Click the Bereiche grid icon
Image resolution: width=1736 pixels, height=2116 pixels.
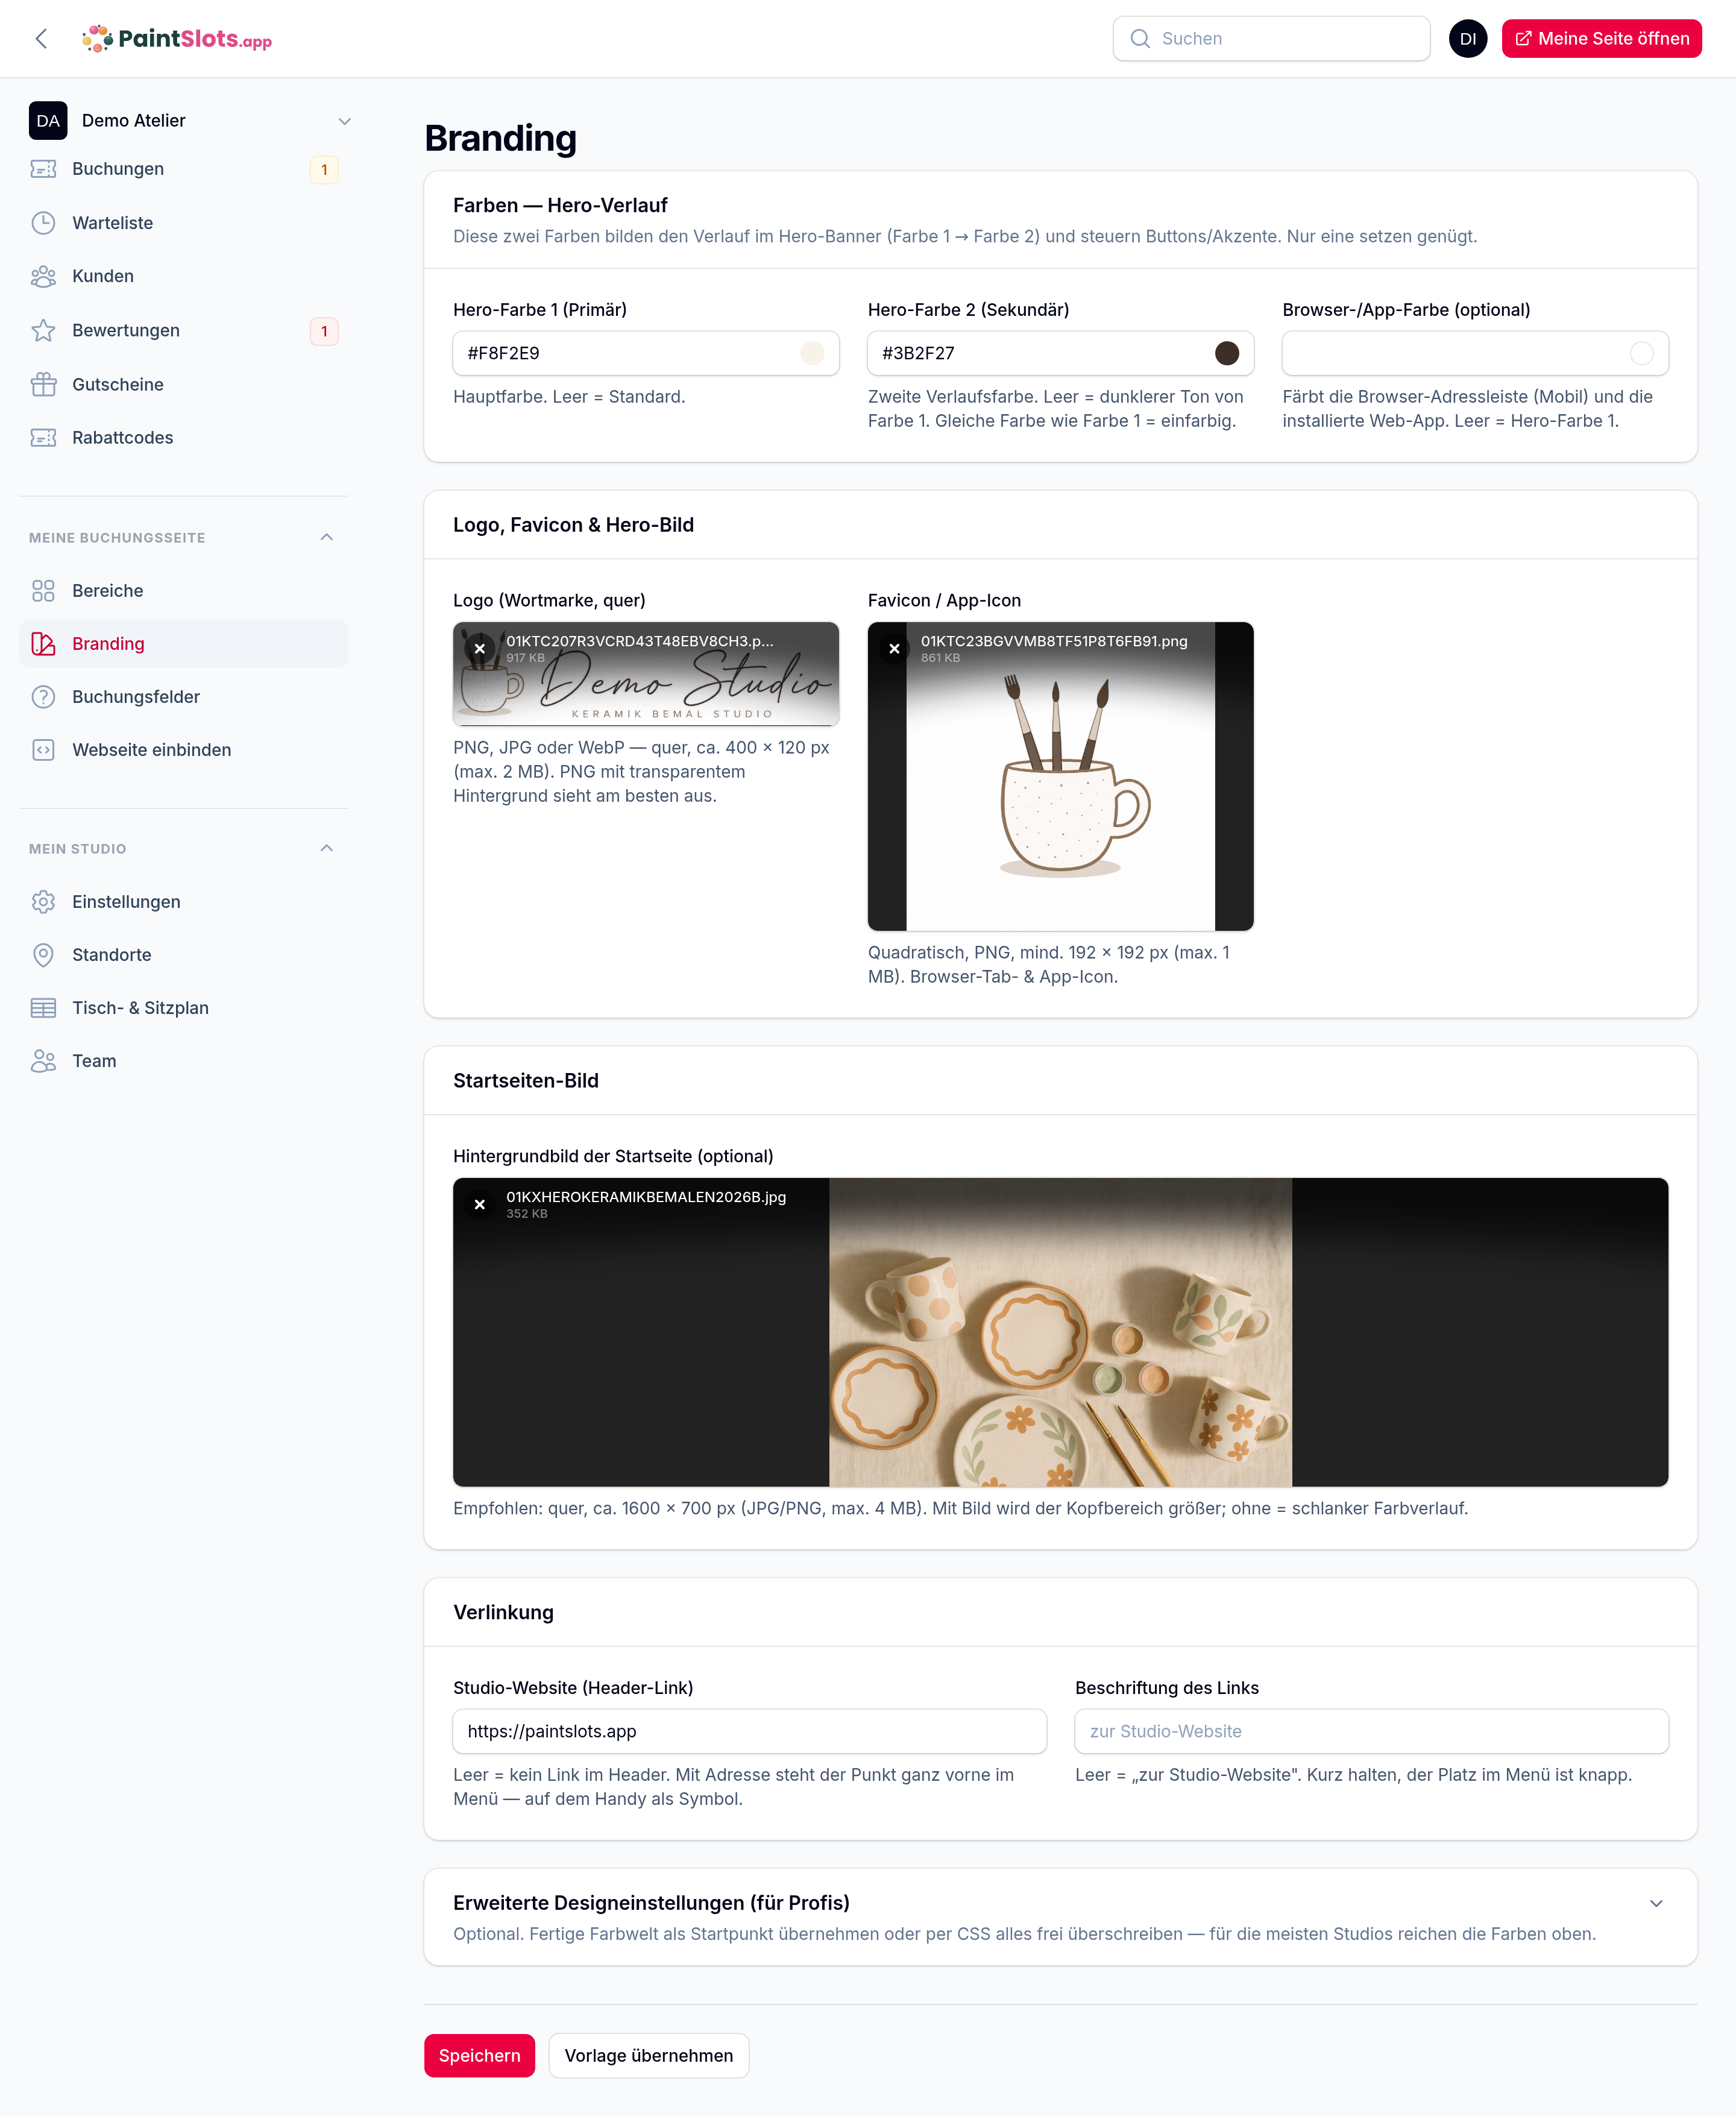pos(43,591)
